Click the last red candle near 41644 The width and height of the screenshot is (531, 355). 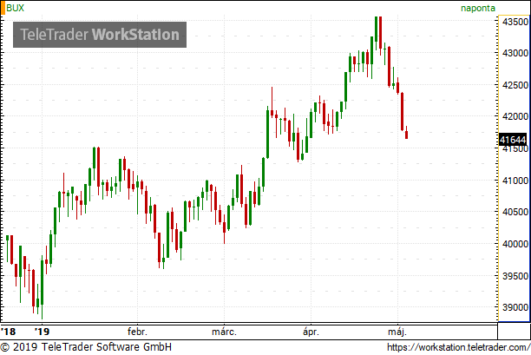point(406,133)
